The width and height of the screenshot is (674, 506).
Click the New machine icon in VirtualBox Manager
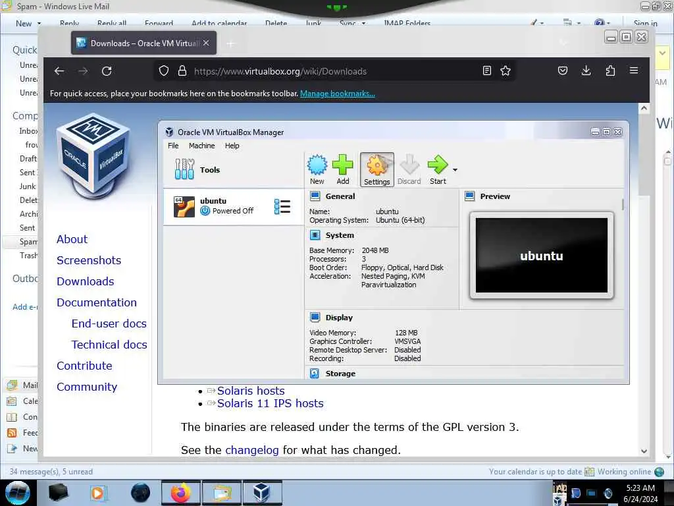[x=317, y=169]
